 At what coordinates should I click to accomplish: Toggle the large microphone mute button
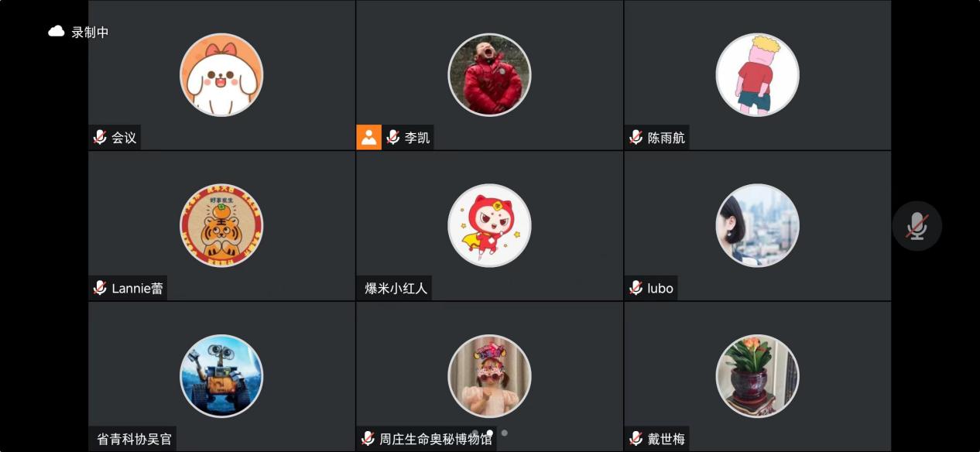tap(917, 226)
